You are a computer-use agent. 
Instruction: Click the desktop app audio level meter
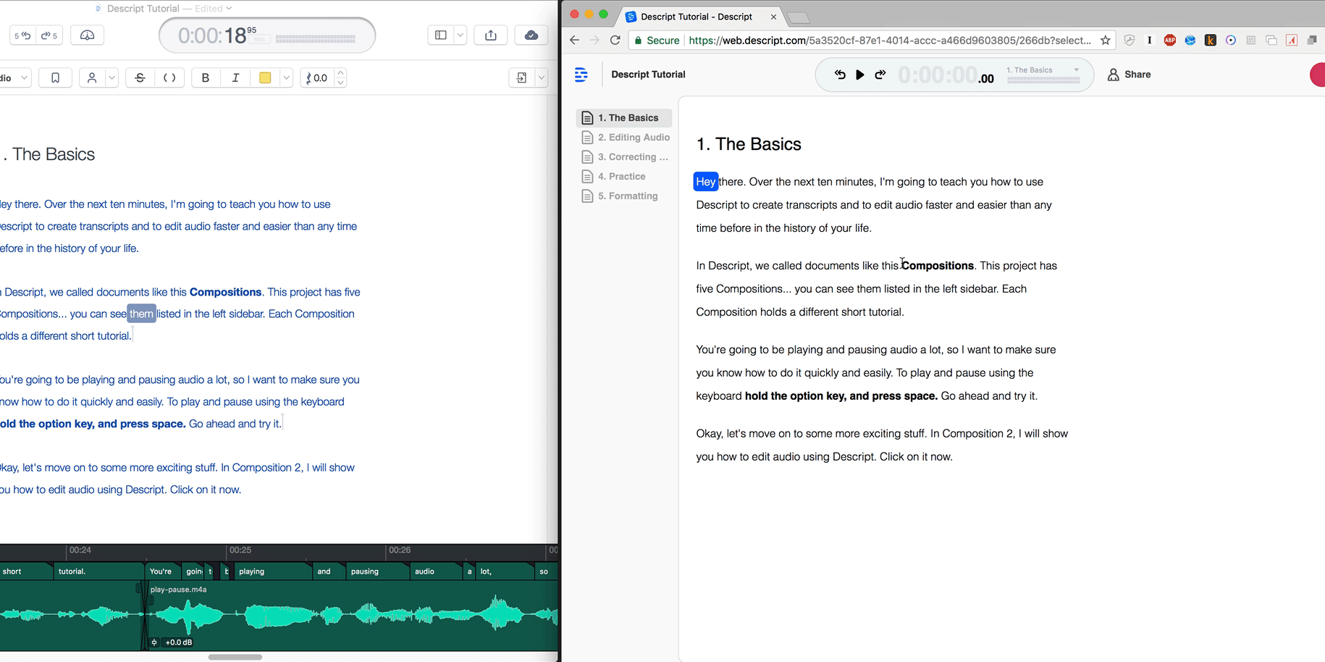pos(316,39)
